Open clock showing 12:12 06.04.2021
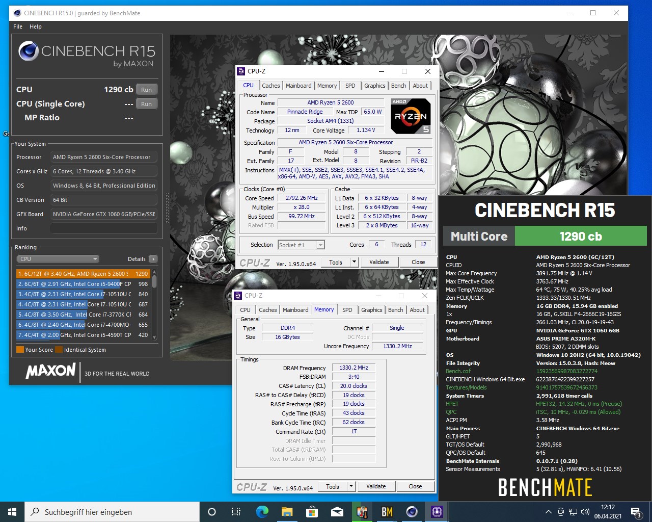The image size is (652, 522). tap(608, 512)
